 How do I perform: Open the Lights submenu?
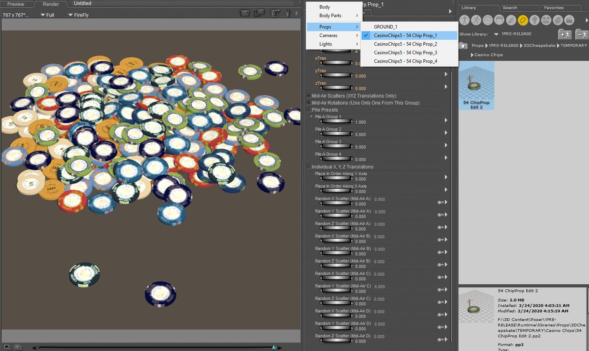point(334,44)
